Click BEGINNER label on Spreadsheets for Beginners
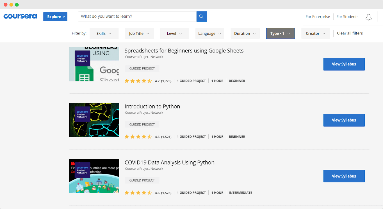This screenshot has height=209, width=383. pyautogui.click(x=237, y=81)
